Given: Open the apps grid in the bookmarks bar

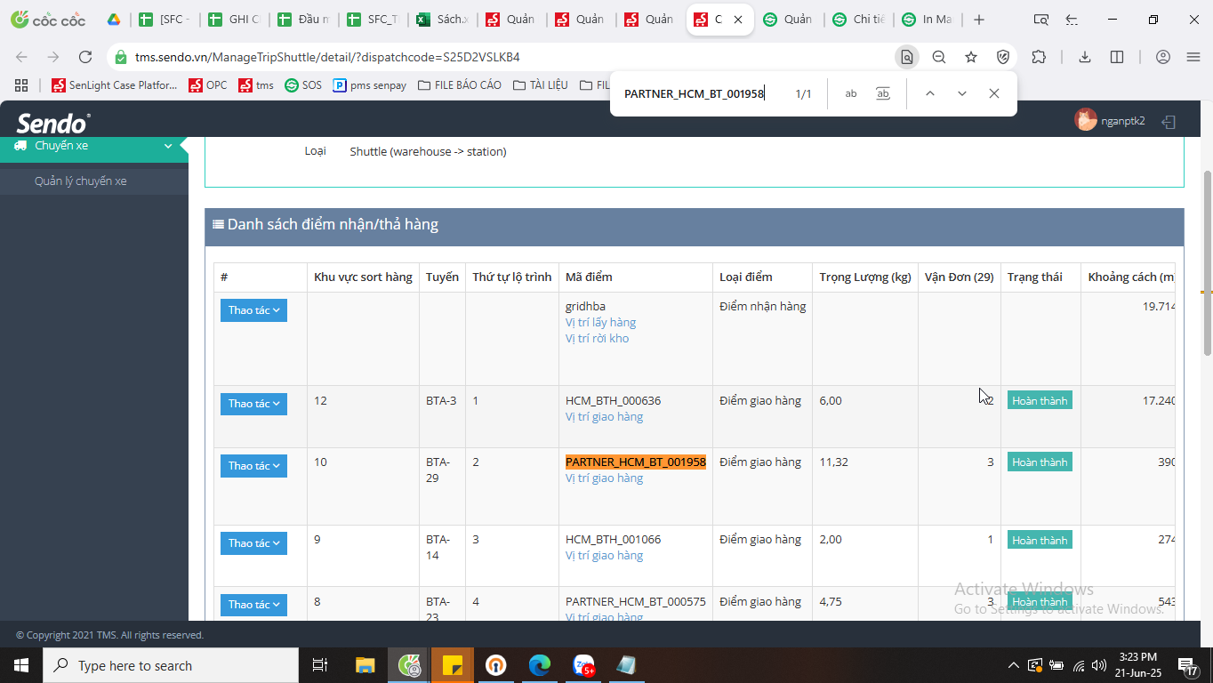Looking at the screenshot, I should coord(21,85).
